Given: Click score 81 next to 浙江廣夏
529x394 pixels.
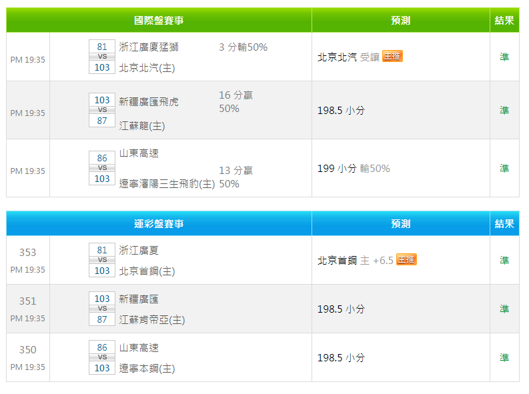Looking at the screenshot, I should click(x=102, y=250).
